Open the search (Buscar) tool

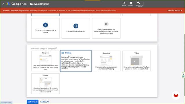click(124, 4)
